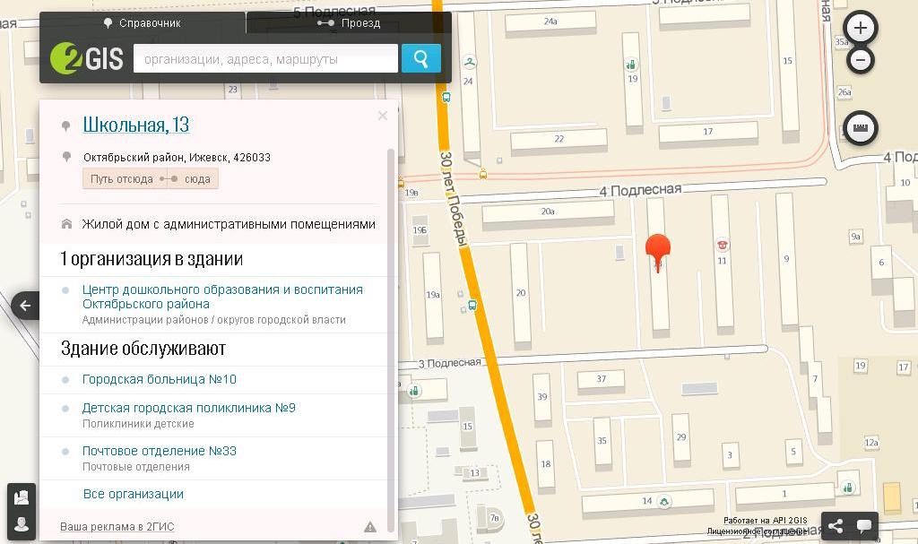Image resolution: width=918 pixels, height=544 pixels.
Task: Open Детская городская поликлиника №9 link
Action: pos(188,408)
